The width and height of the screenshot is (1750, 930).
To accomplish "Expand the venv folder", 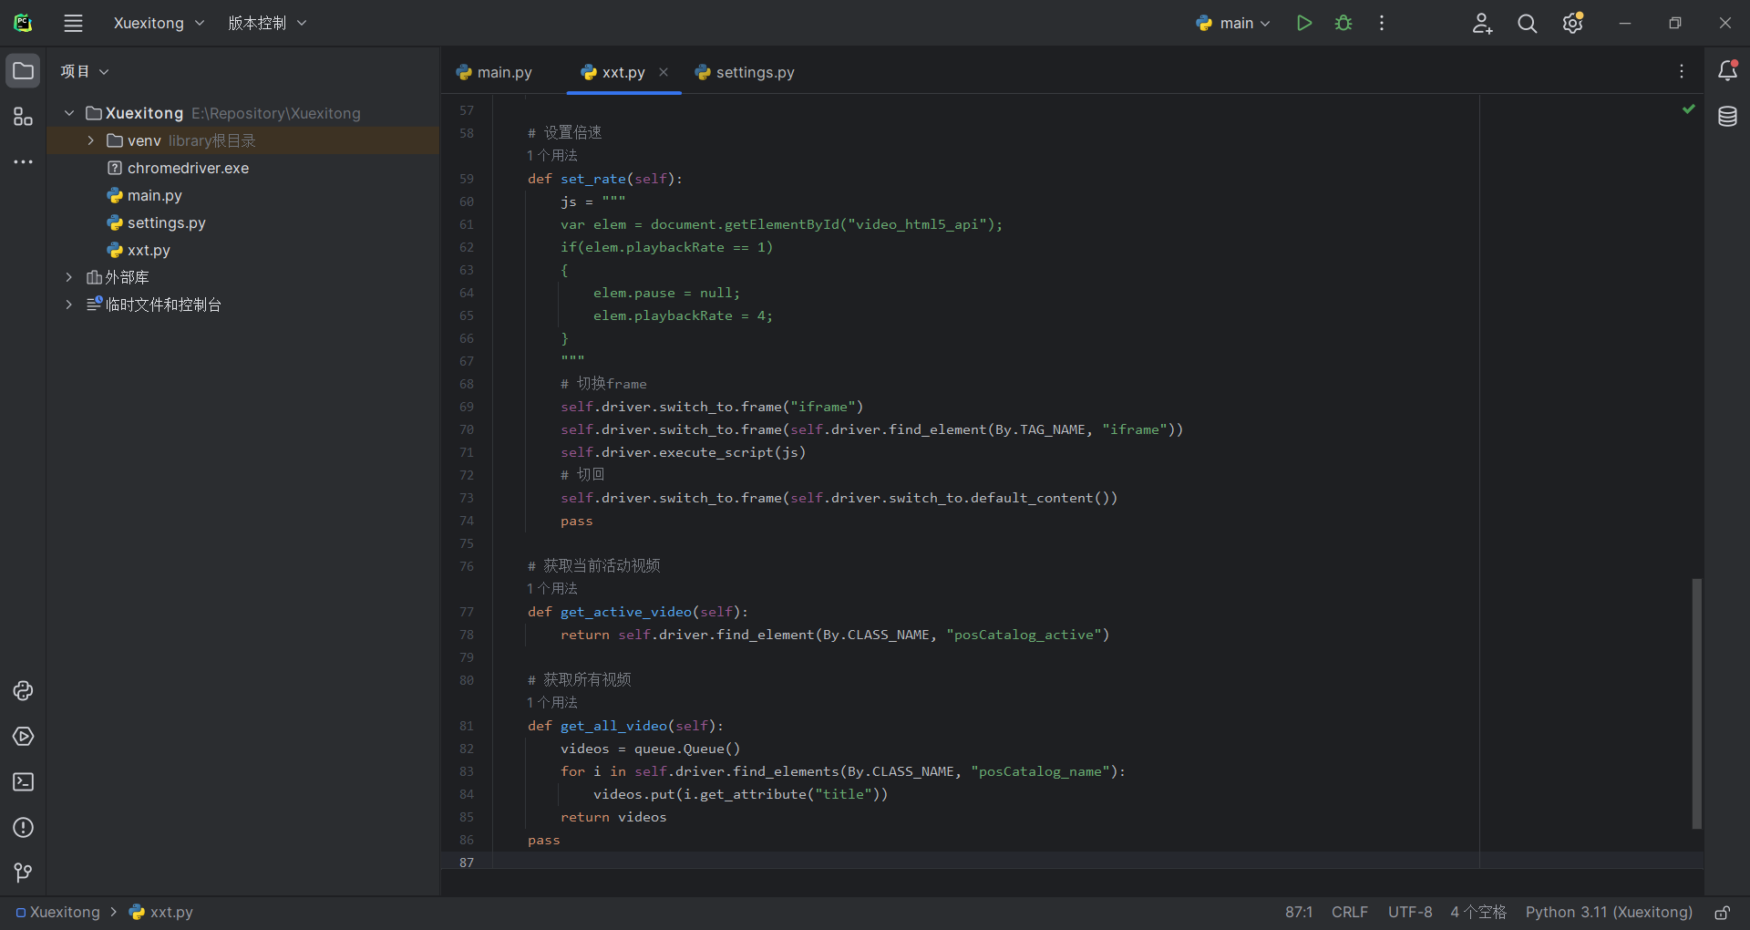I will (x=90, y=140).
